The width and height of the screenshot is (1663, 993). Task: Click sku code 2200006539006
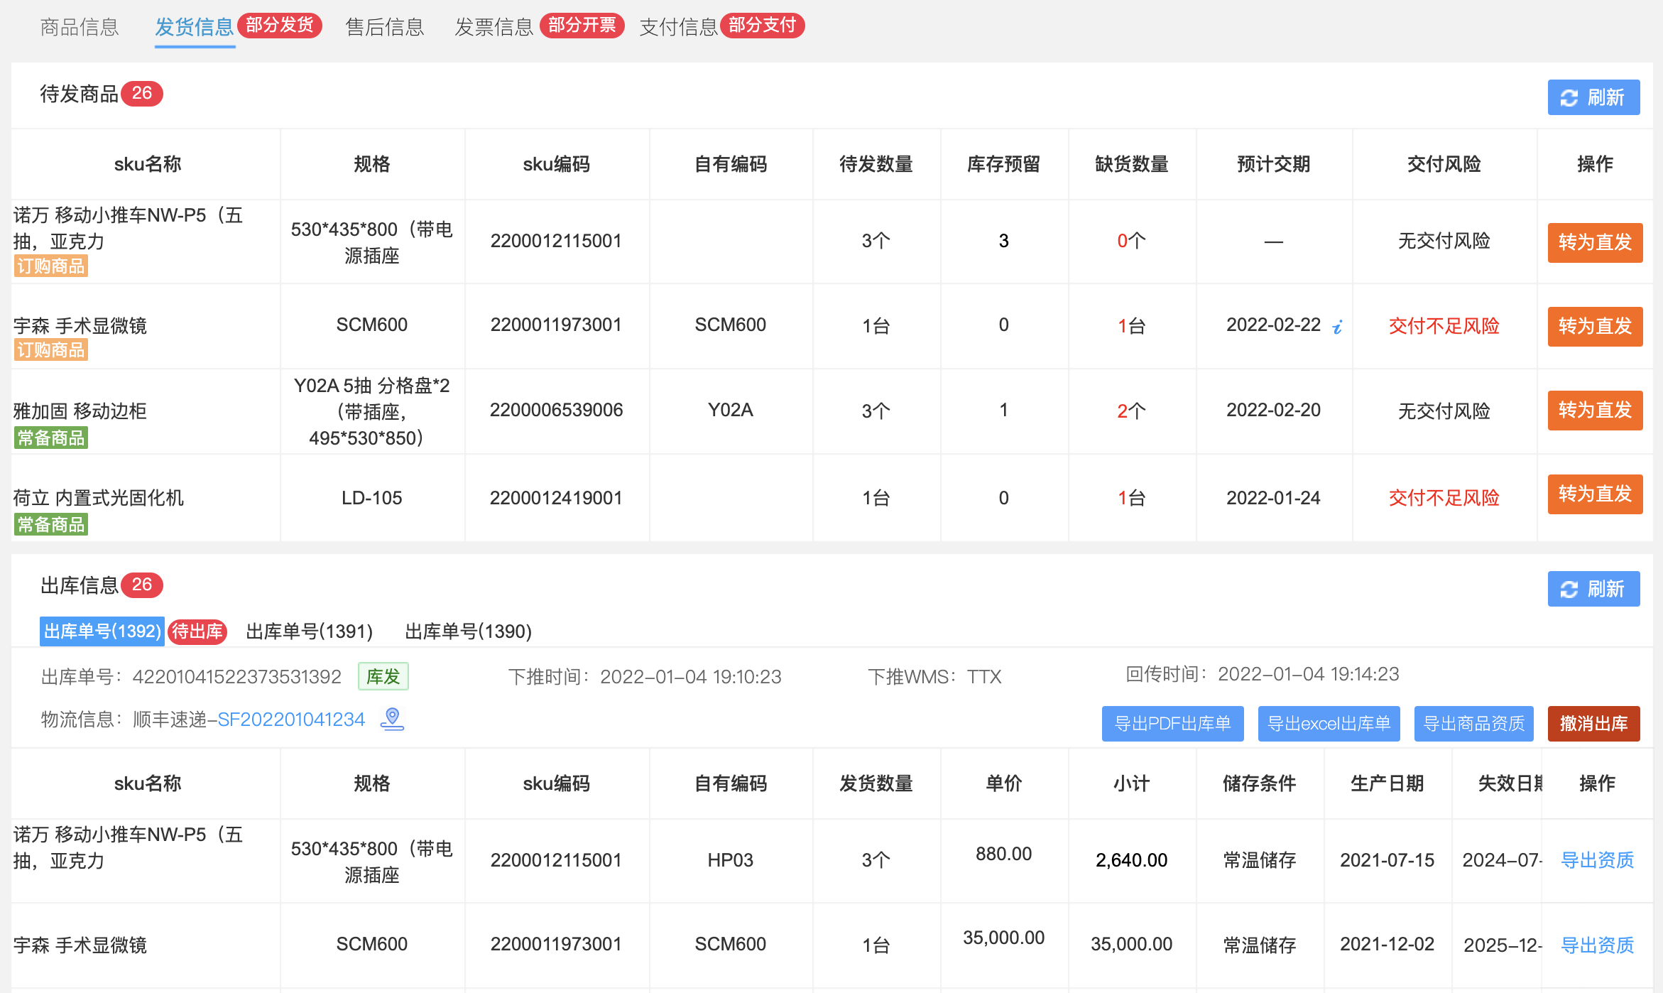[556, 410]
